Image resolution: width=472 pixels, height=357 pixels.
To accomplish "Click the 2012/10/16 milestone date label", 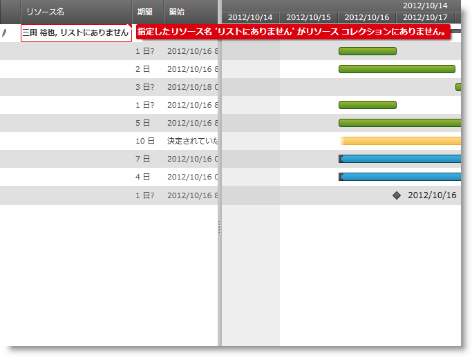I will click(x=432, y=195).
